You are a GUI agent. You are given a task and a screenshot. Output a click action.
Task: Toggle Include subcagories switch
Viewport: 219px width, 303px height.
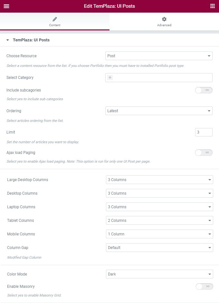pos(204,90)
